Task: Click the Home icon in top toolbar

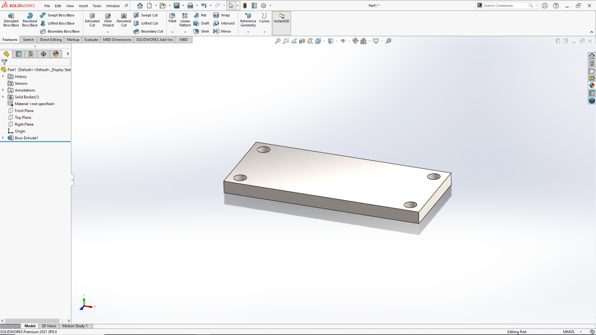Action: [140, 6]
